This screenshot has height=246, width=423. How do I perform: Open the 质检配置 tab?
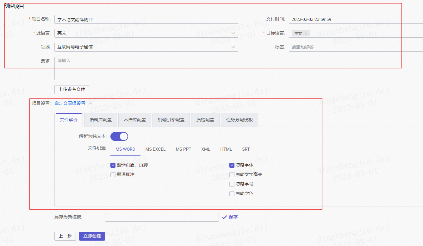pyautogui.click(x=205, y=120)
